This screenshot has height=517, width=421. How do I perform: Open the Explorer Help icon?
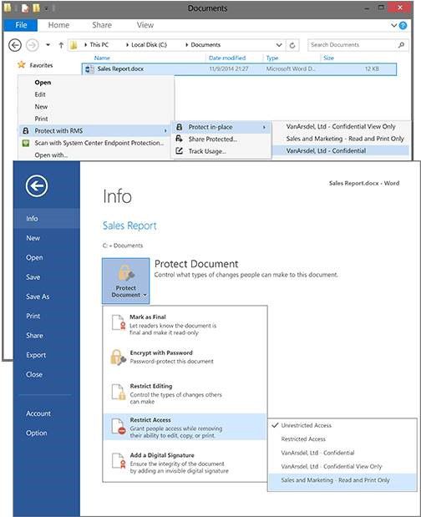coord(403,25)
